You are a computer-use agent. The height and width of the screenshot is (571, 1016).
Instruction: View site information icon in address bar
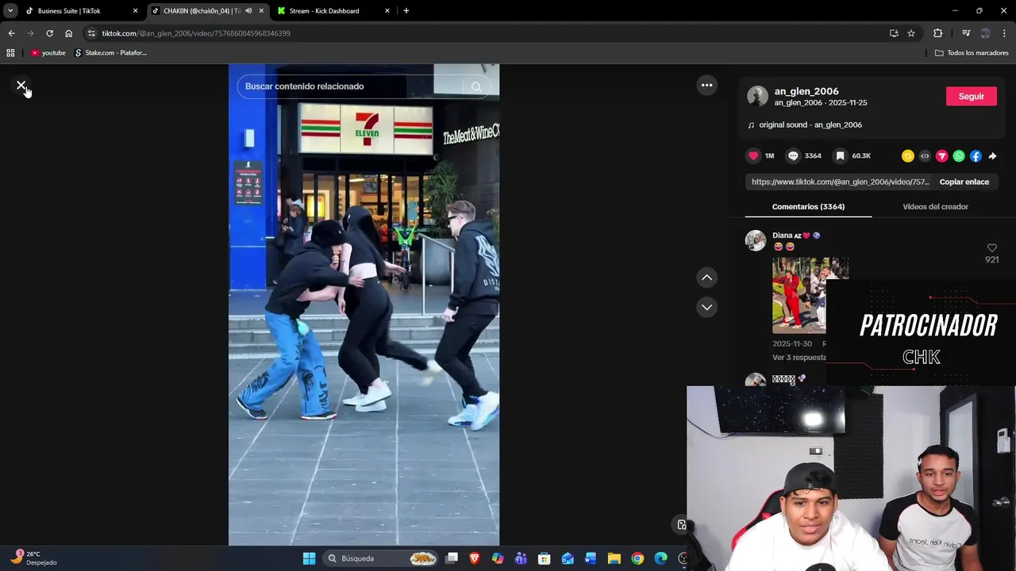point(91,33)
